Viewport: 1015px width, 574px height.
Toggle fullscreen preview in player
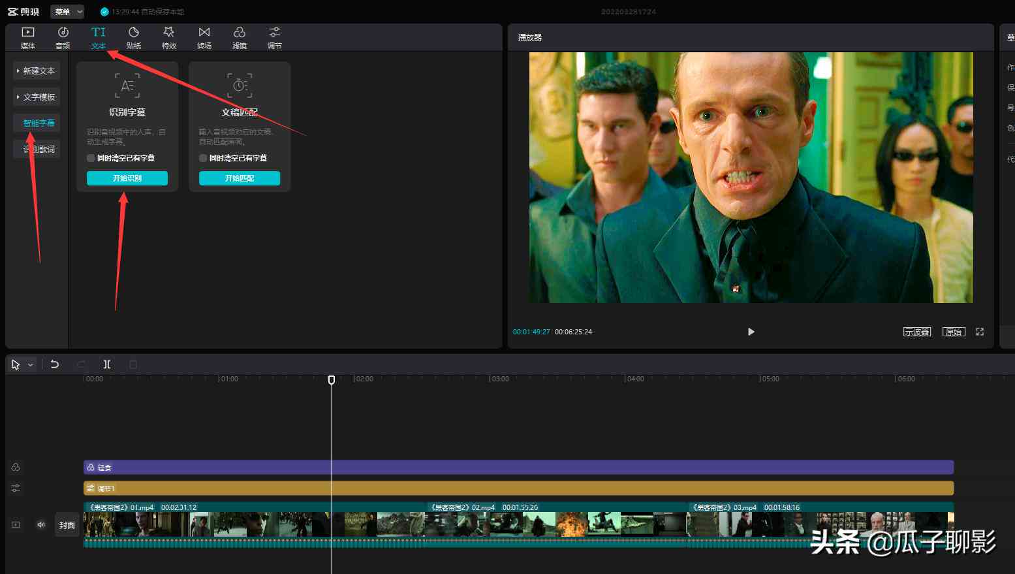[x=980, y=332]
